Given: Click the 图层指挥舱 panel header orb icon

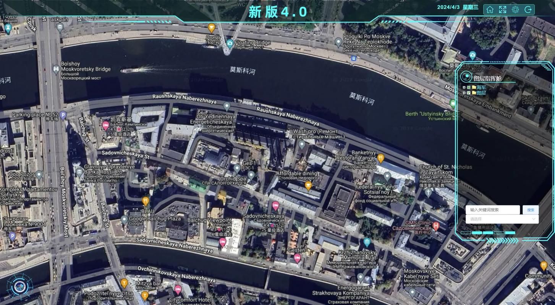Looking at the screenshot, I should pyautogui.click(x=466, y=77).
